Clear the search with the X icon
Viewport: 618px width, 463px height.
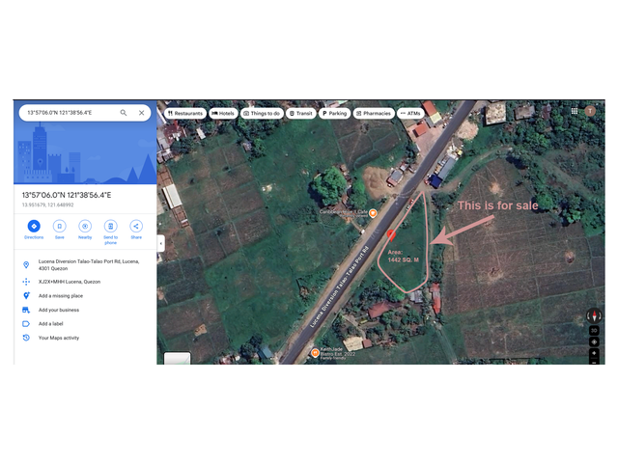[x=141, y=113]
